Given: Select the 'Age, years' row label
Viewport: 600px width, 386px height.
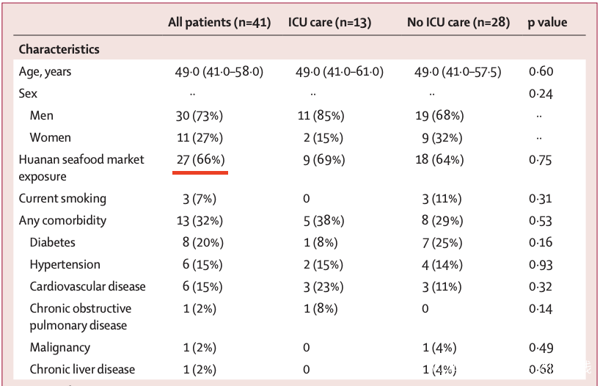Looking at the screenshot, I should pyautogui.click(x=45, y=72).
